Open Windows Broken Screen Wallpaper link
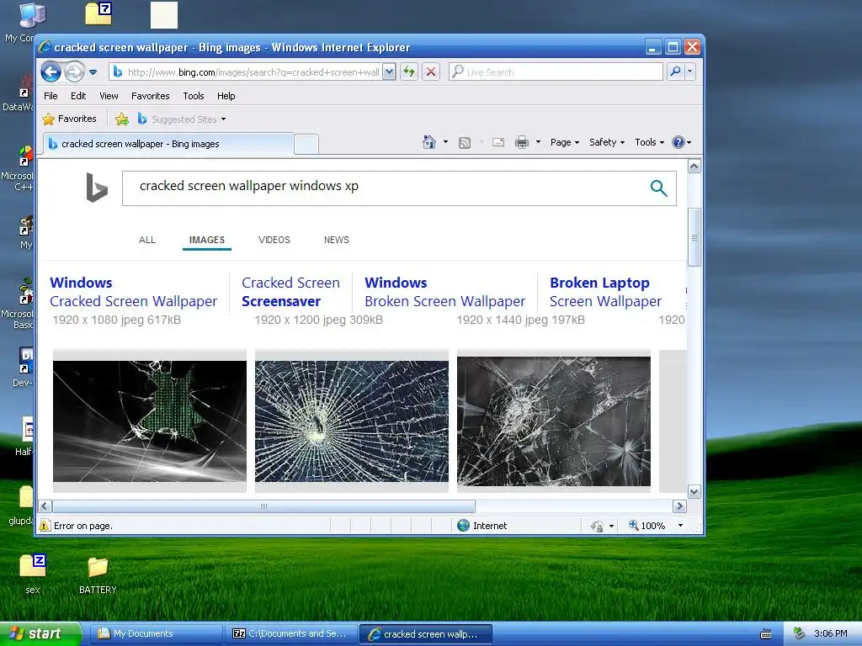The height and width of the screenshot is (646, 862). (444, 292)
